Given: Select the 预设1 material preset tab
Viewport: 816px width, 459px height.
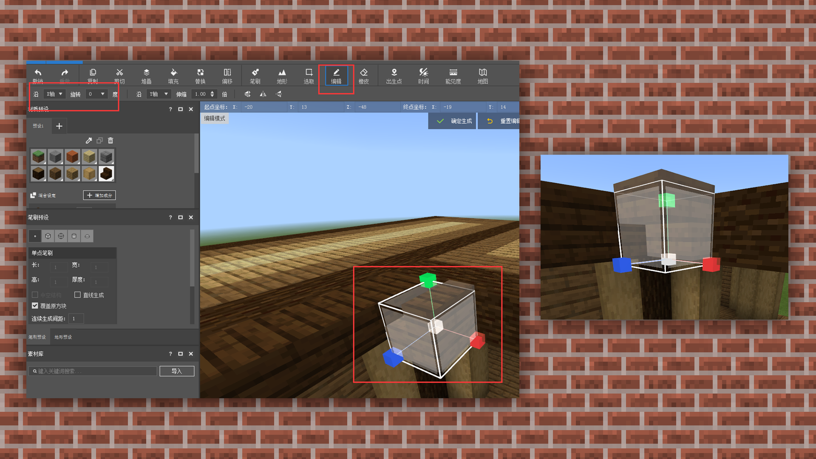Looking at the screenshot, I should coord(38,126).
